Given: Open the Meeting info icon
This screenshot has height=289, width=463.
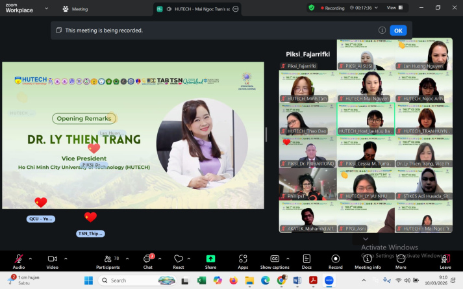Looking at the screenshot, I should (368, 259).
